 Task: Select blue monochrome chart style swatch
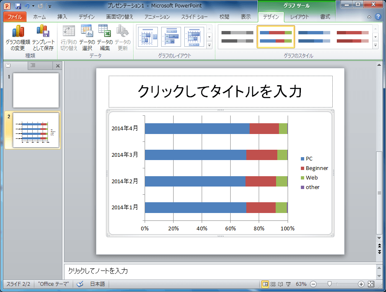[314, 37]
